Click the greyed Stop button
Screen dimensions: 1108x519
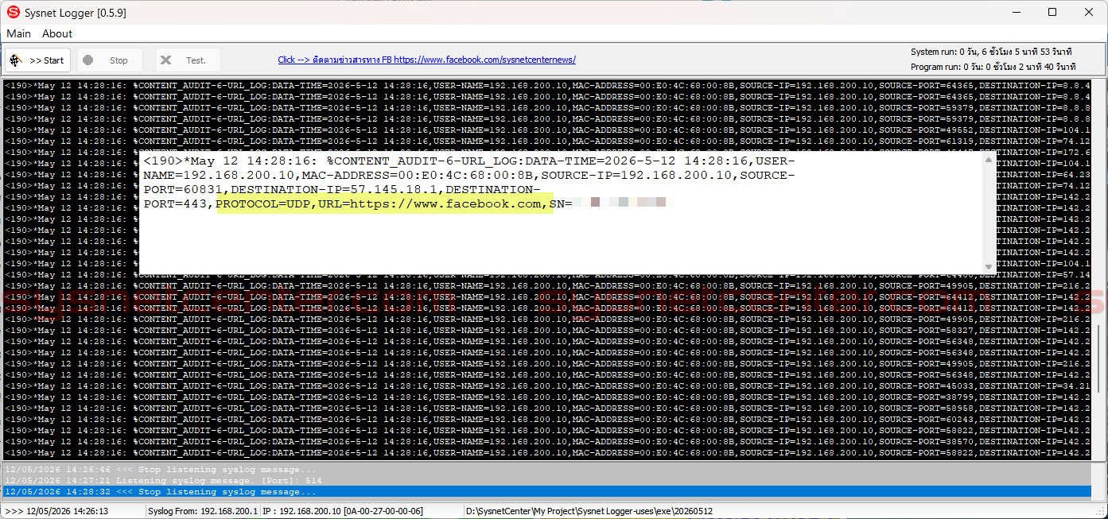[110, 60]
